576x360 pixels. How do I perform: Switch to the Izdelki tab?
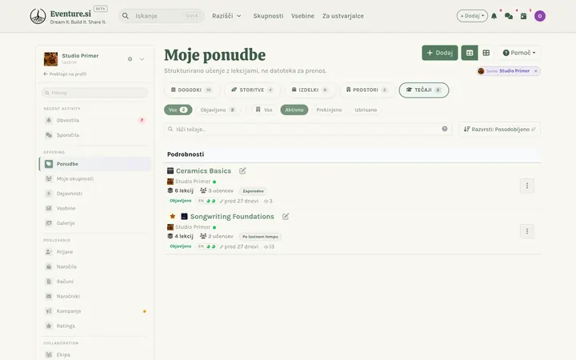coord(310,90)
